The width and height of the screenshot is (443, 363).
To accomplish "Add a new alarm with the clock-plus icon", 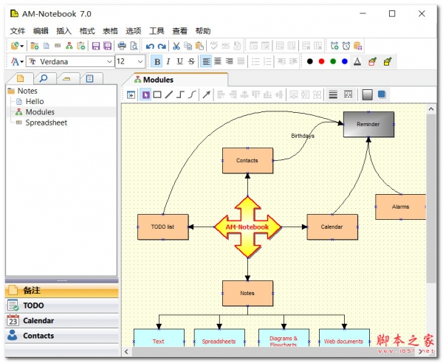I will [334, 46].
